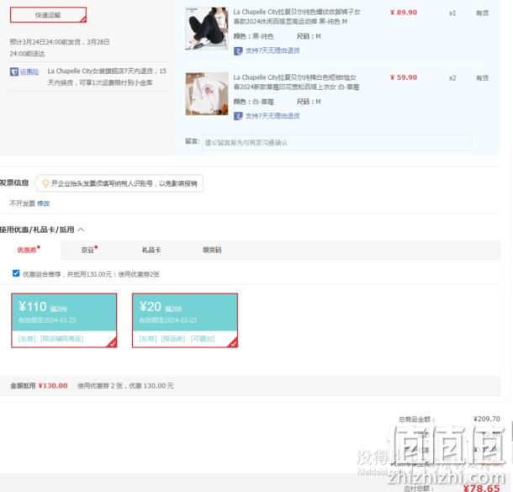This screenshot has height=492, width=513.
Task: Click the x1 quantity for pants
Action: (x=452, y=13)
